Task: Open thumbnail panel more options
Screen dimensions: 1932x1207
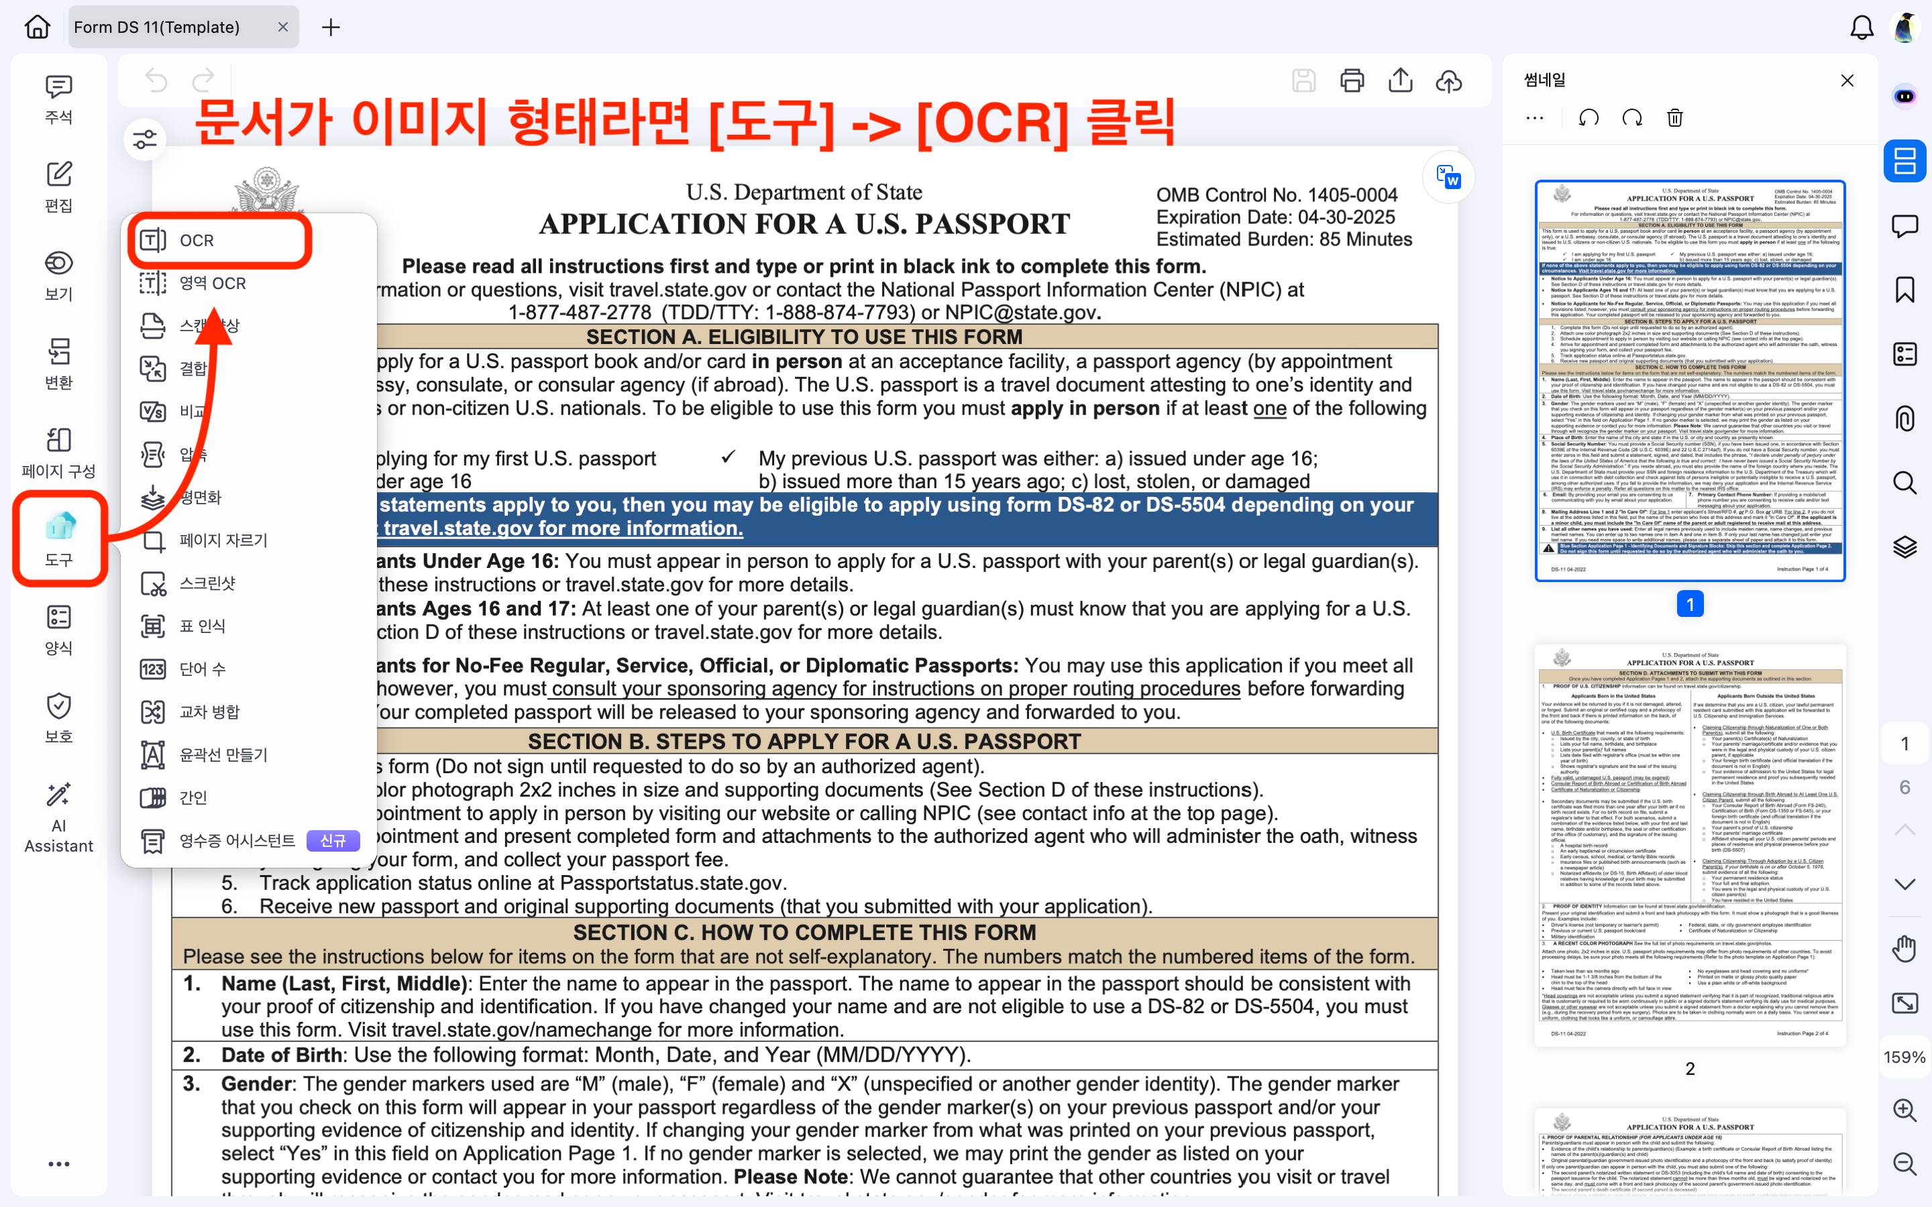Action: click(1534, 118)
